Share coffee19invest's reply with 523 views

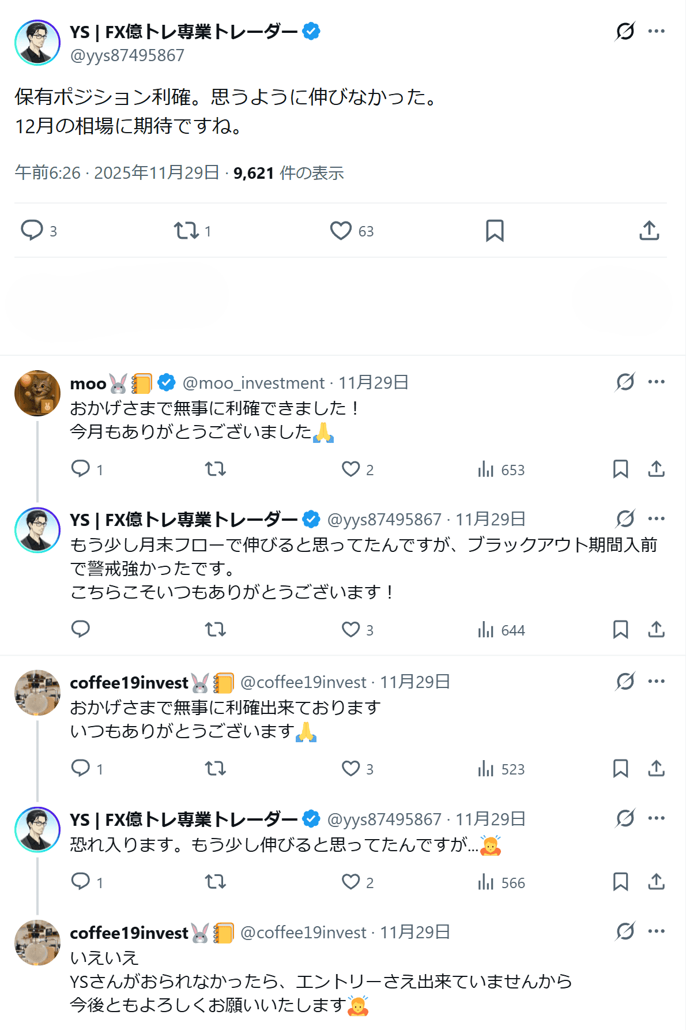coord(657,768)
